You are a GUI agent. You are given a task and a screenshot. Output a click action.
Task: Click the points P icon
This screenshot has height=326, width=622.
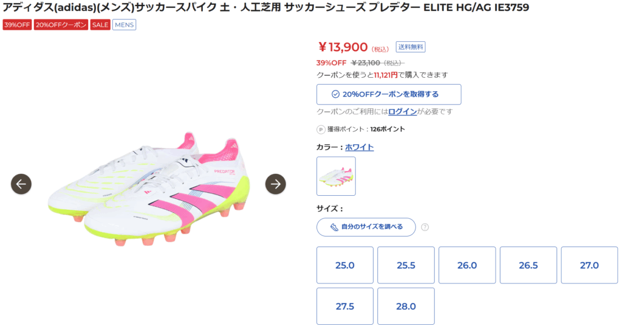pyautogui.click(x=321, y=129)
